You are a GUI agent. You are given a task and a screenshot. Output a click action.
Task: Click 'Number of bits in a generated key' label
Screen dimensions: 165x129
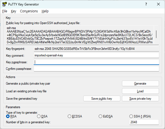(x=28, y=122)
